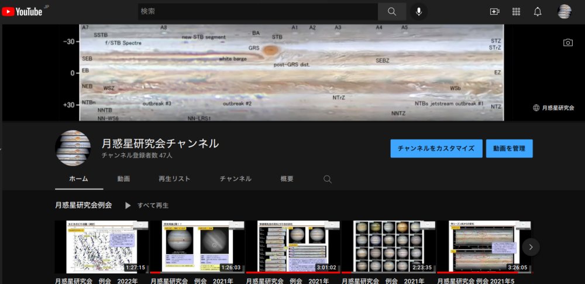The image size is (585, 284).
Task: Switch to the 再生リスト tab
Action: pos(174,179)
